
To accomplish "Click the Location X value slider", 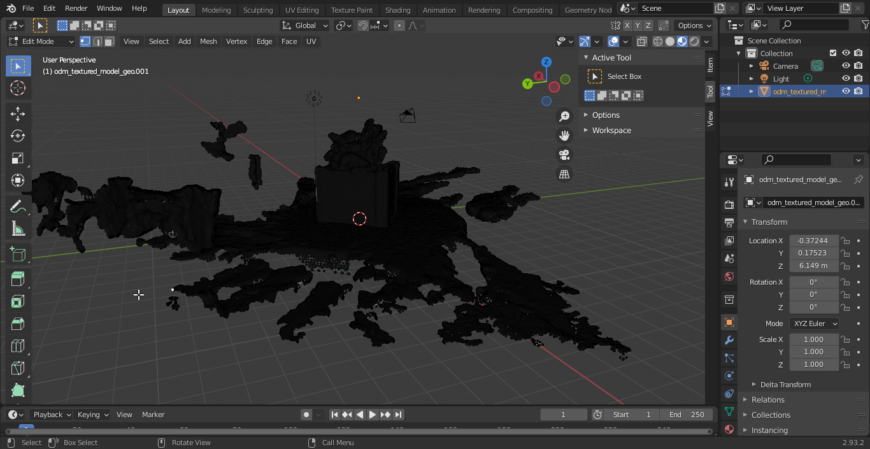I will point(813,241).
